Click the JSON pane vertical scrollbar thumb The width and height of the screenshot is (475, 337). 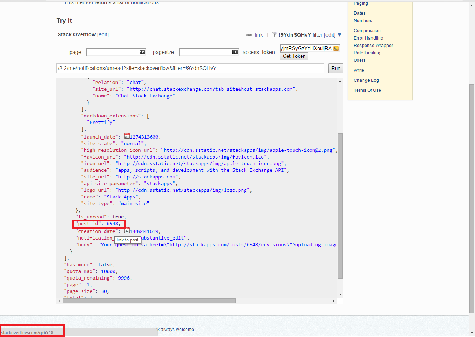click(x=340, y=206)
